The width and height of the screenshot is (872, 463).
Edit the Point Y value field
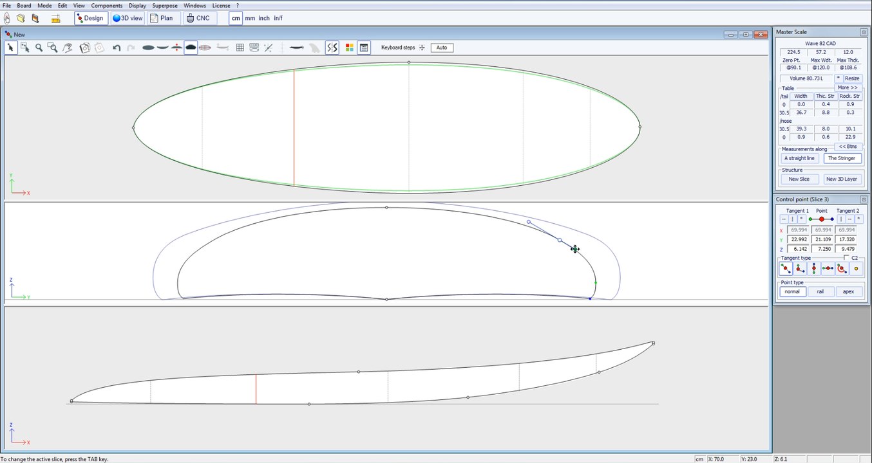(x=821, y=239)
